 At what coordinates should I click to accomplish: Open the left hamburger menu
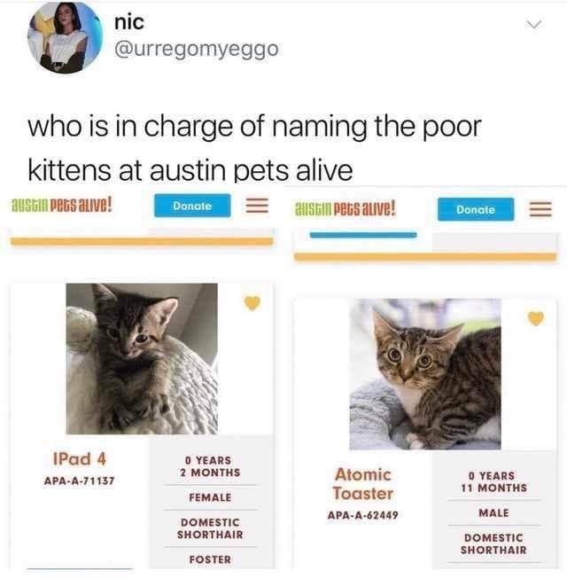click(x=257, y=206)
